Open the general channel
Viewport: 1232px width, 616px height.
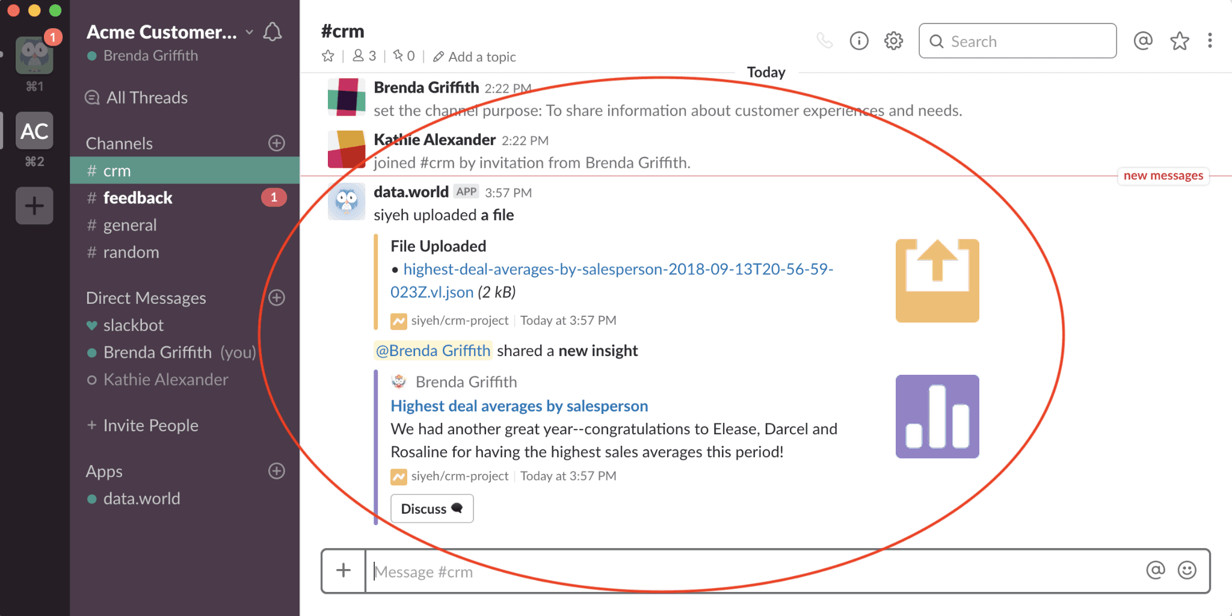click(185, 225)
